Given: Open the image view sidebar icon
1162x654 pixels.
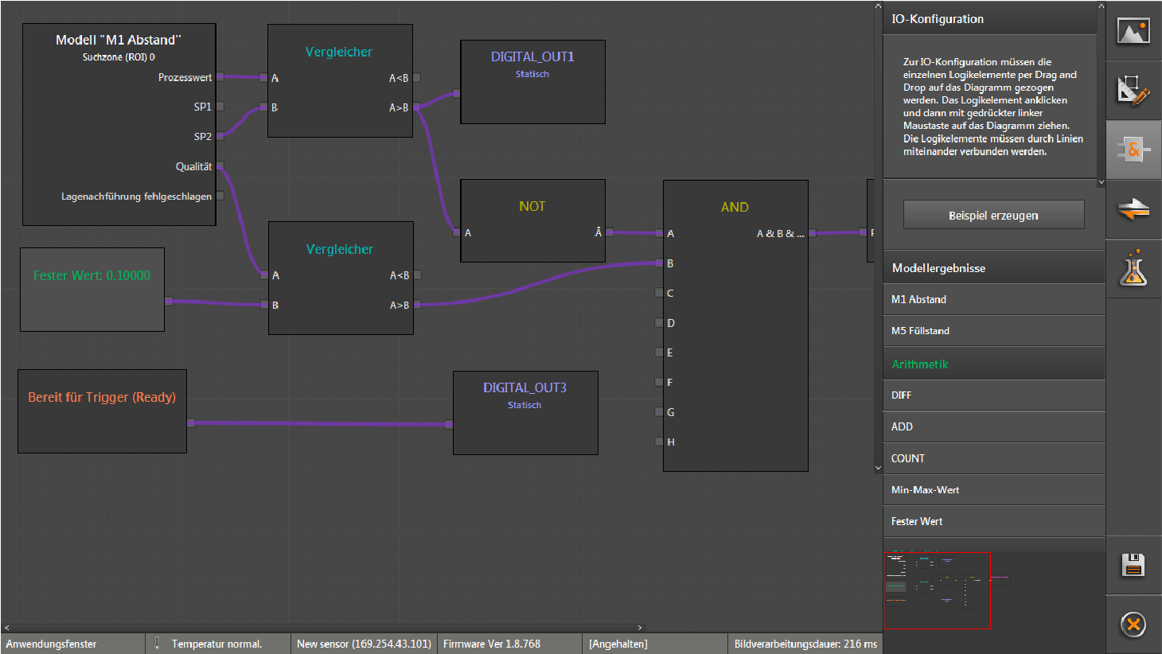Looking at the screenshot, I should tap(1133, 32).
